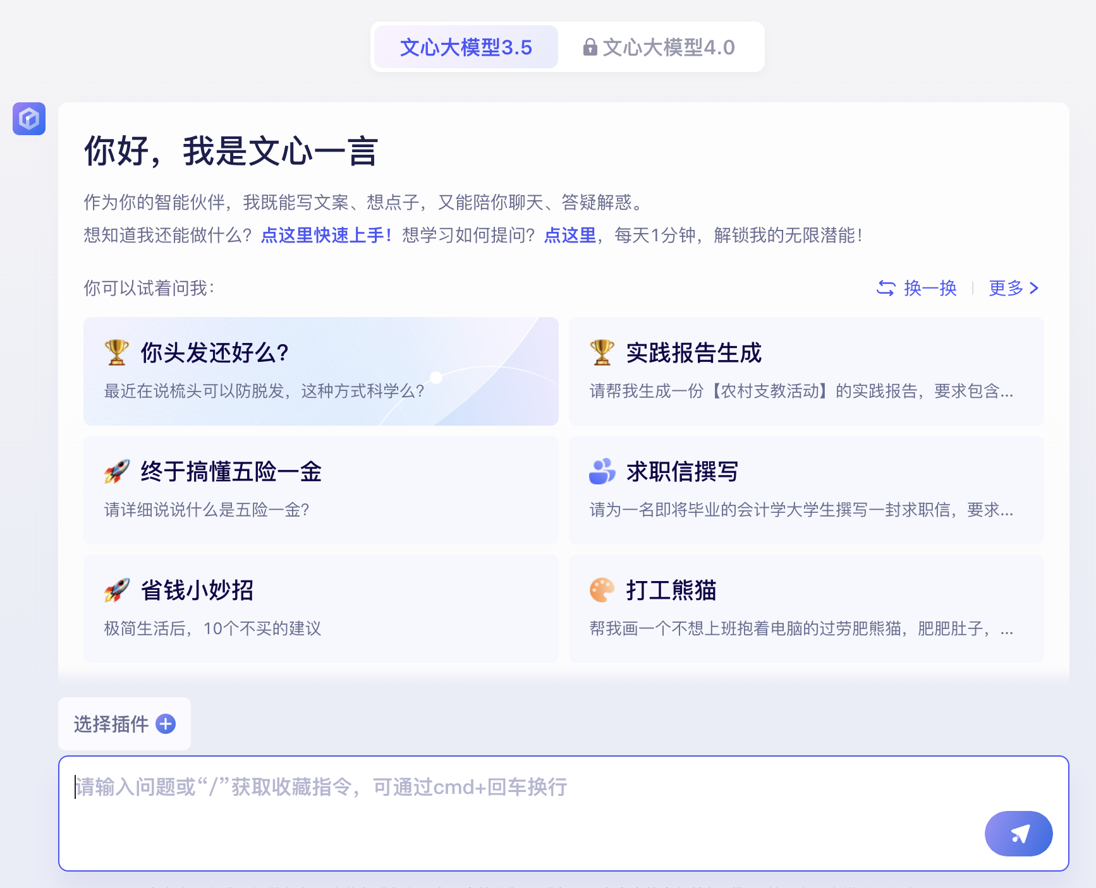Click the rocket icon on 终于搞懂五险一金
1096x888 pixels.
point(117,471)
